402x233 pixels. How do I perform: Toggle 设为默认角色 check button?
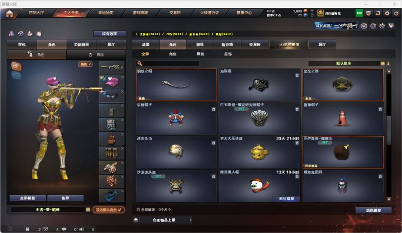(109, 210)
